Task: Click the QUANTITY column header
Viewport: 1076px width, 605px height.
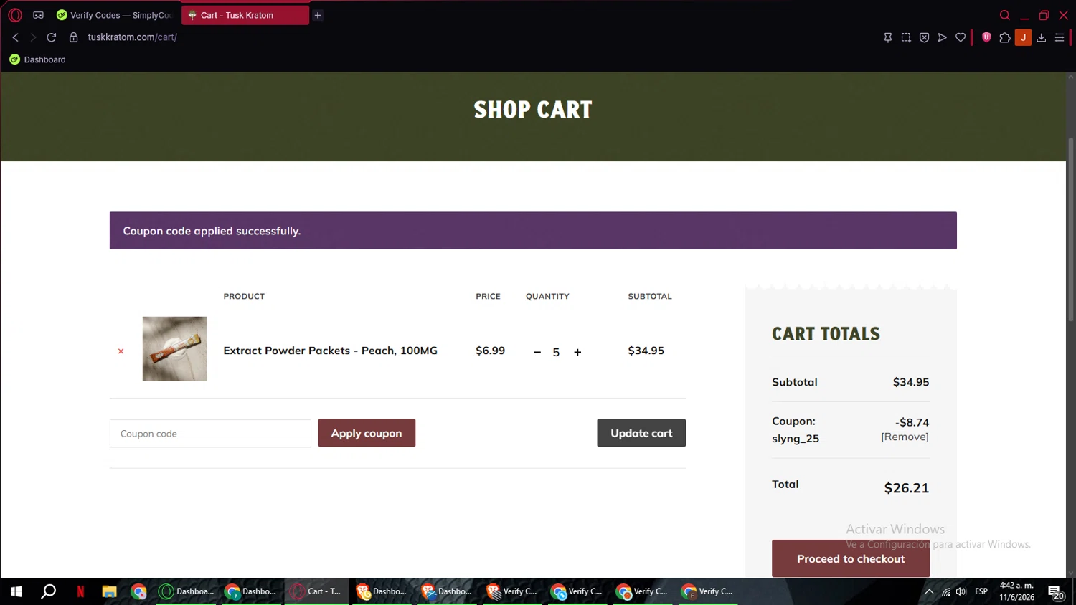Action: tap(547, 296)
